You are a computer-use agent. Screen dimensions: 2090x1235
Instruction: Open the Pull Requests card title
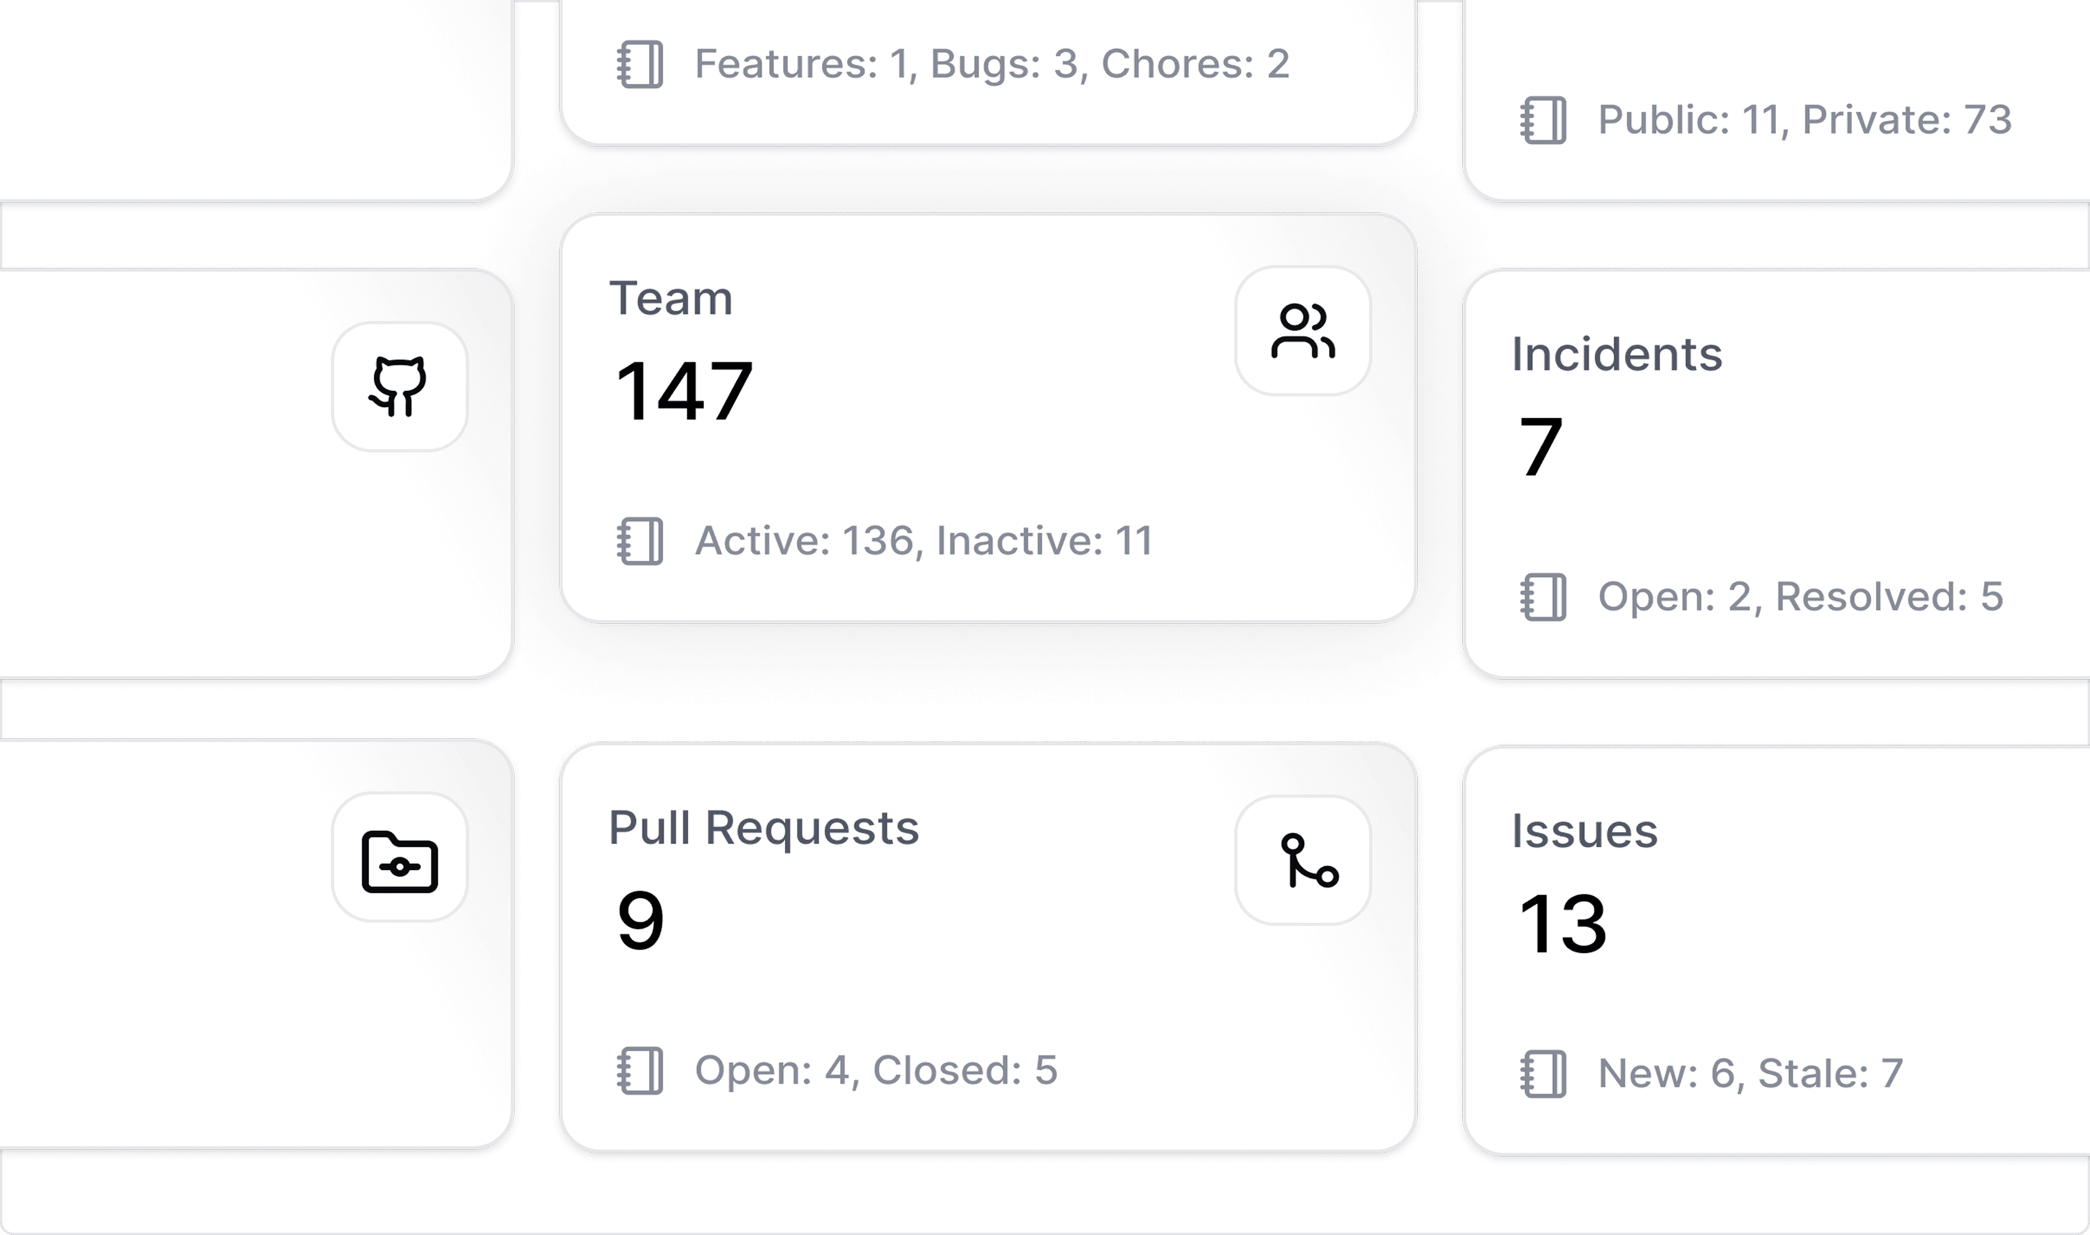coord(763,830)
